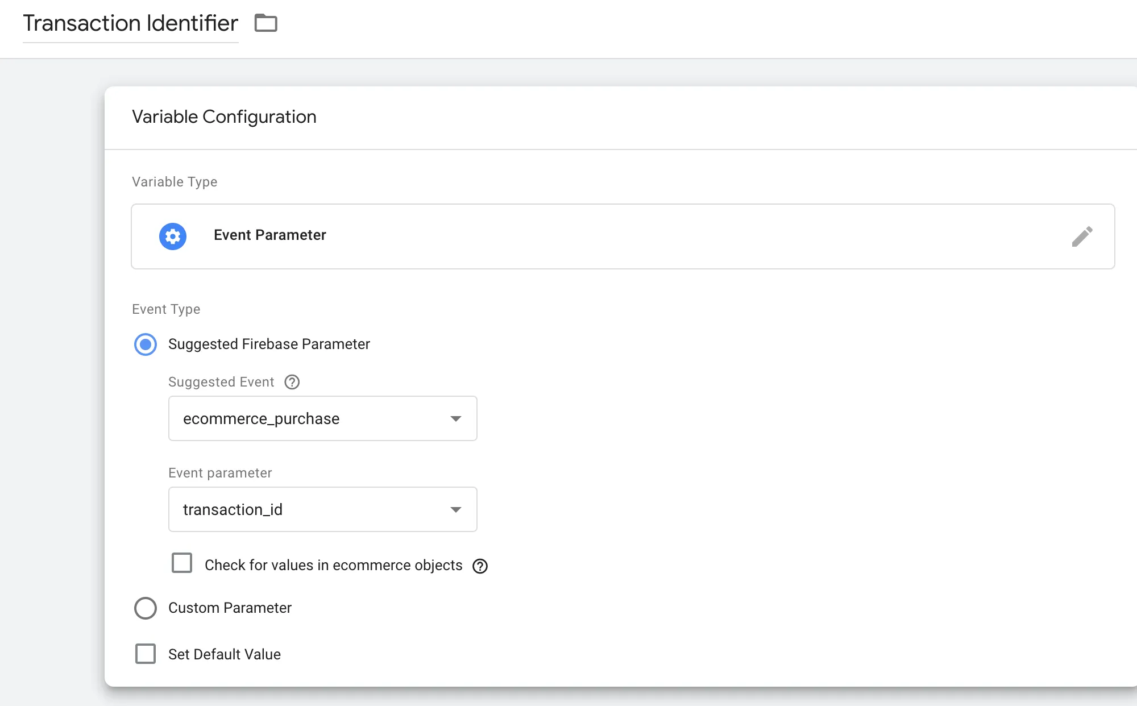Expand the transaction_id dropdown arrow
Viewport: 1137px width, 706px height.
click(x=455, y=510)
